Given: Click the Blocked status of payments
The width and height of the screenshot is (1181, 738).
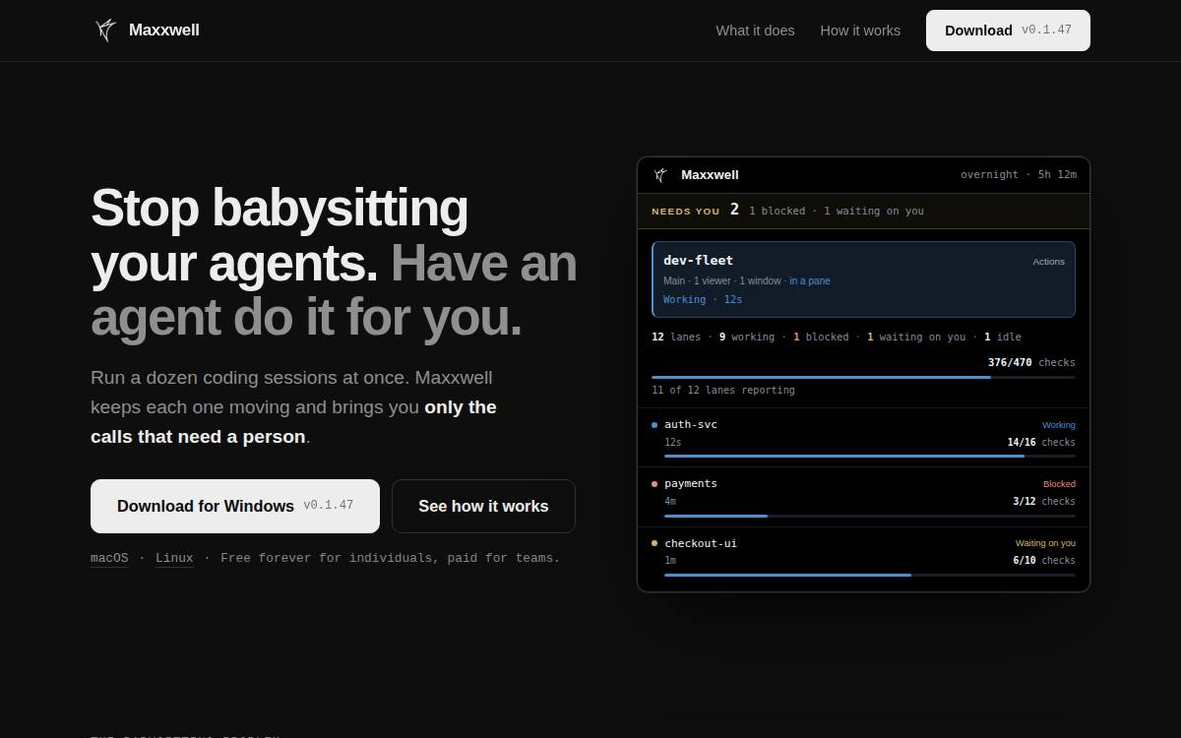Looking at the screenshot, I should [x=1059, y=484].
